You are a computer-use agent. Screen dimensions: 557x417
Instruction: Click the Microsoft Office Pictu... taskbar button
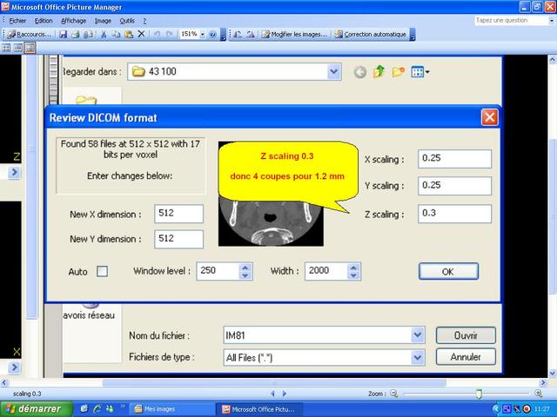[259, 409]
